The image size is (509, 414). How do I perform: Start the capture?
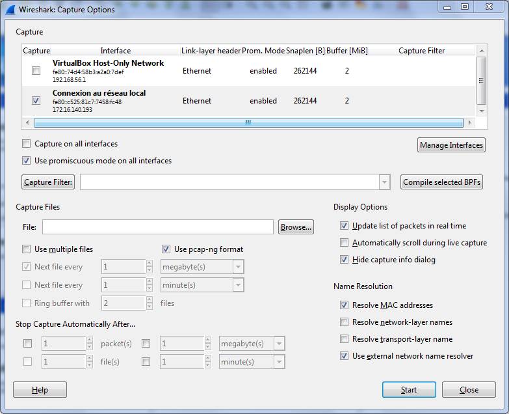click(x=409, y=390)
